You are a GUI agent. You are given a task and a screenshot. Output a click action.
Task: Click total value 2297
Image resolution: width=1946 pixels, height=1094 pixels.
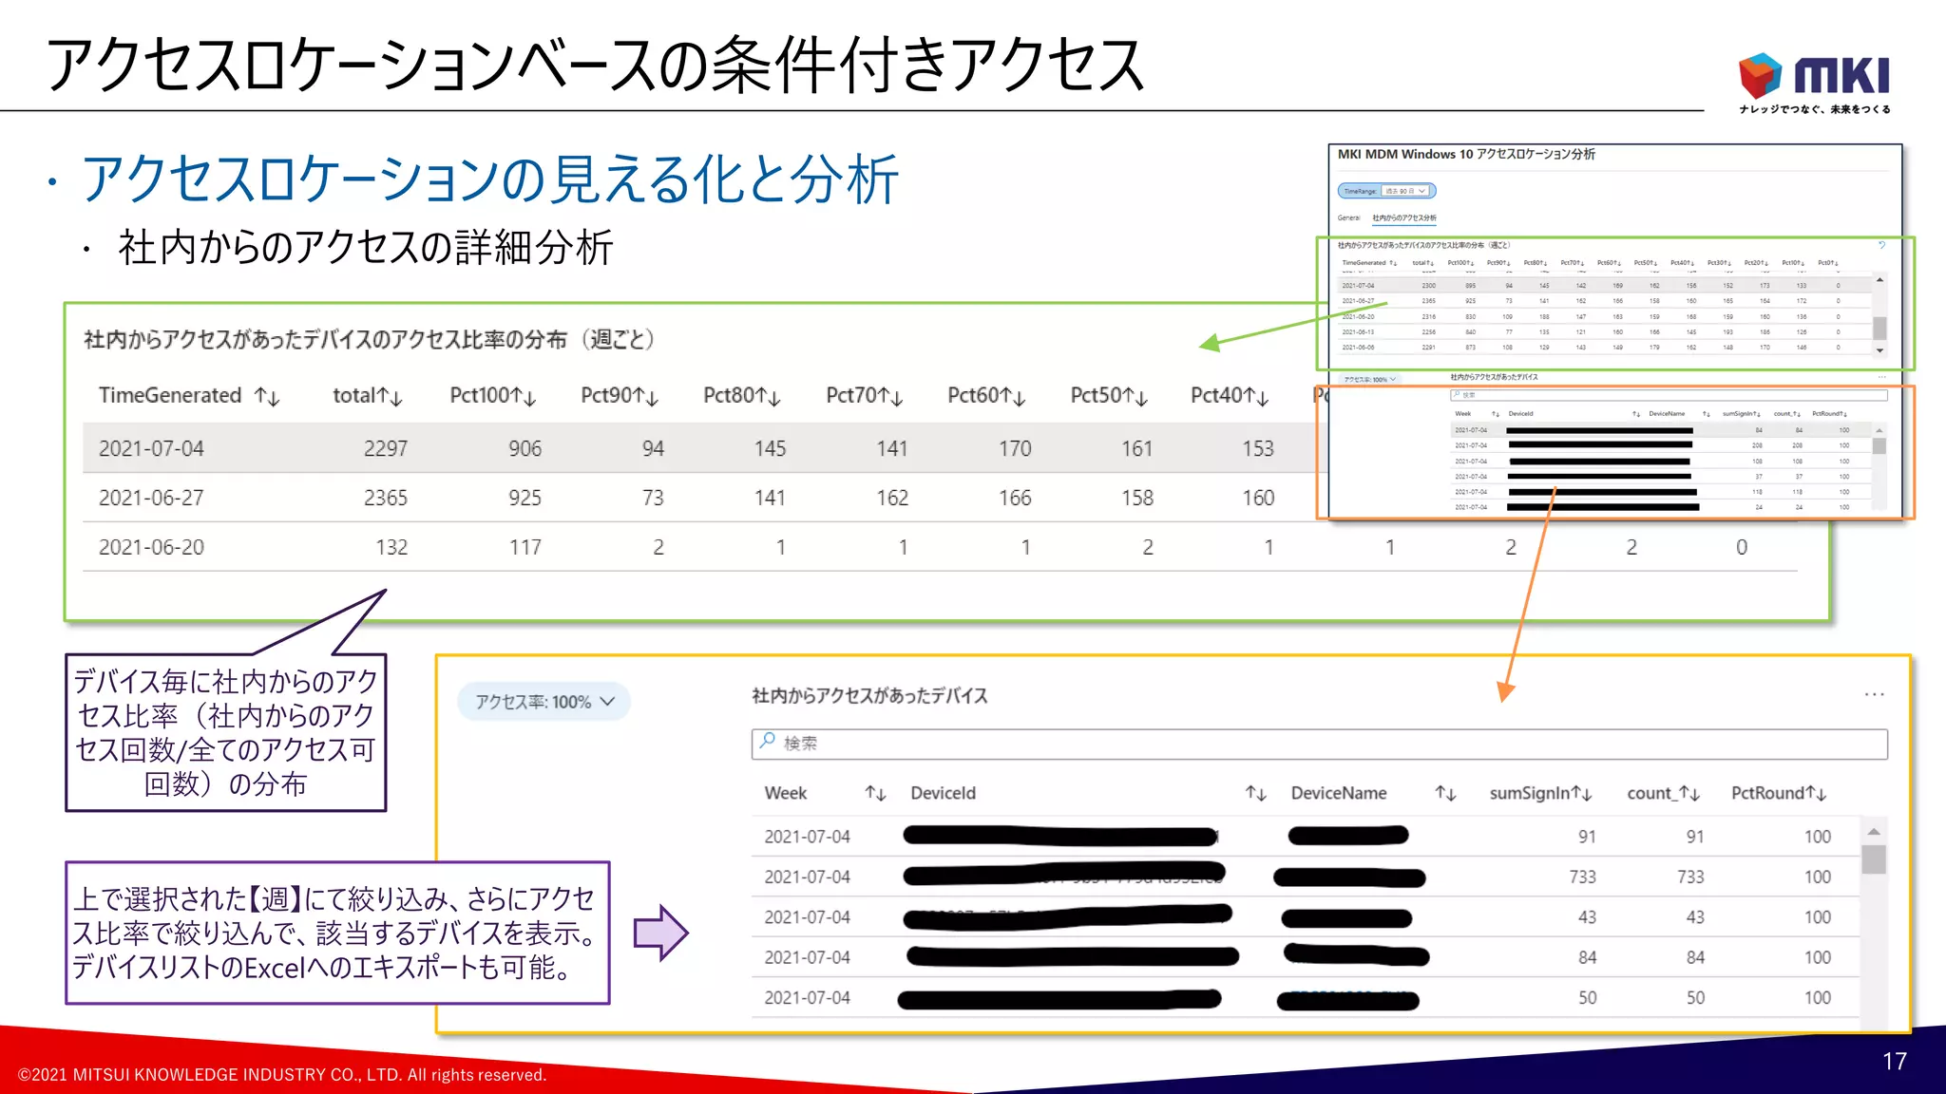(x=385, y=448)
